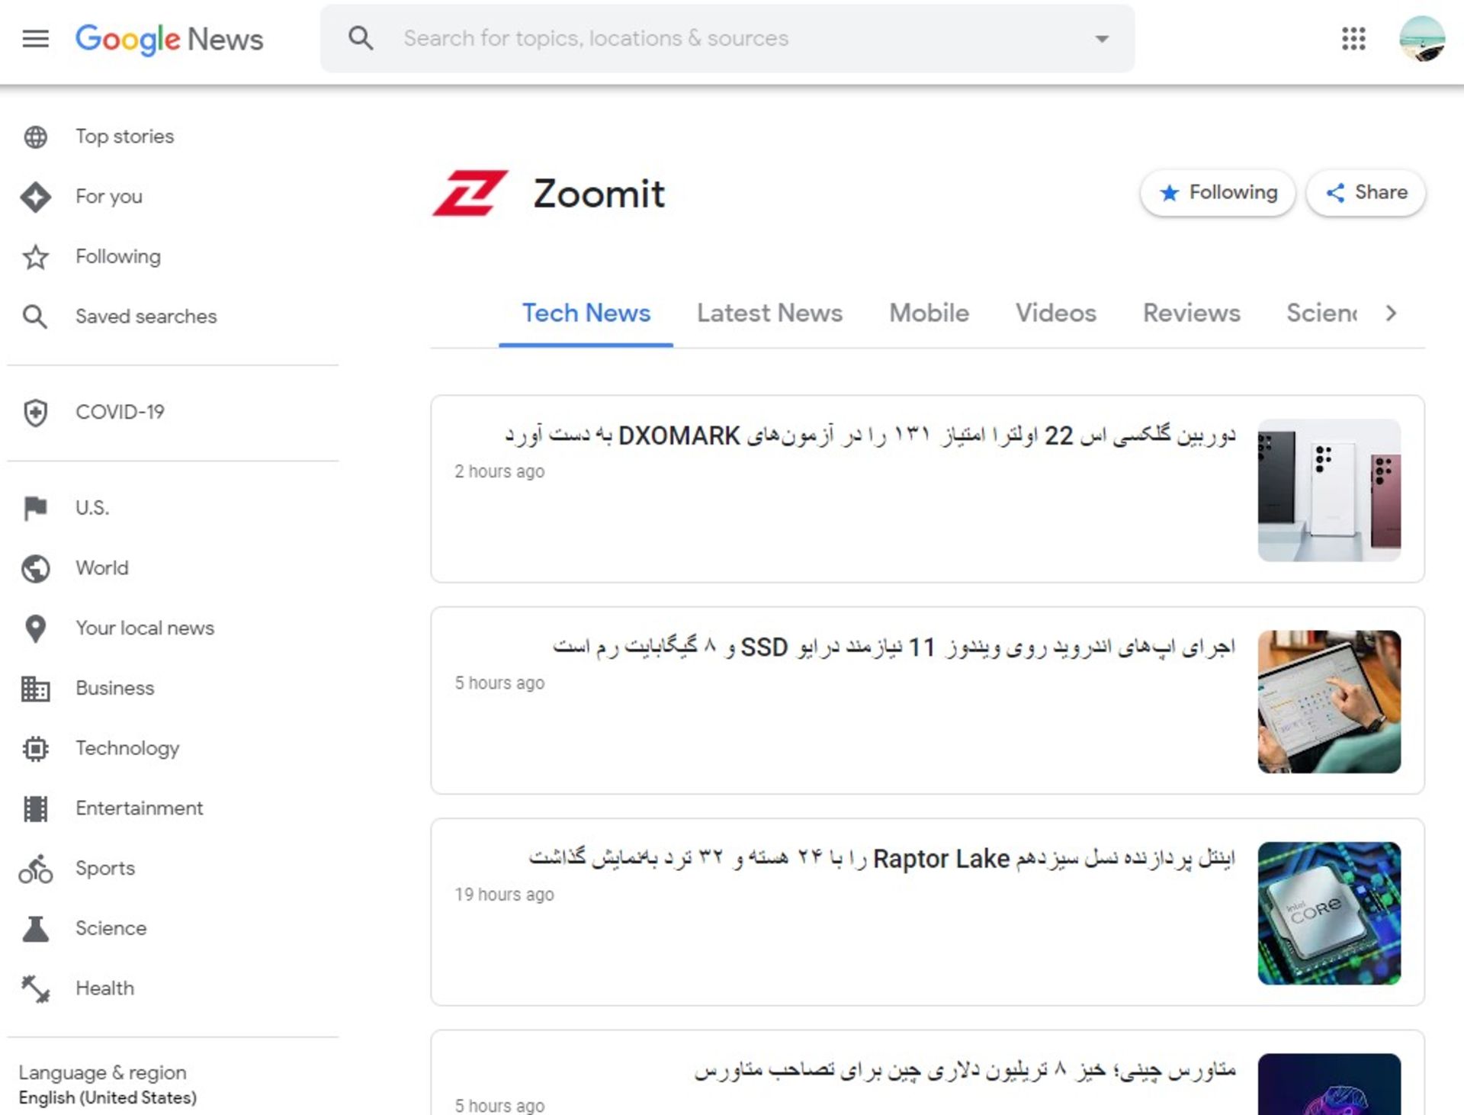Click the Saved searches magnifier icon
The image size is (1464, 1115).
pyautogui.click(x=35, y=317)
